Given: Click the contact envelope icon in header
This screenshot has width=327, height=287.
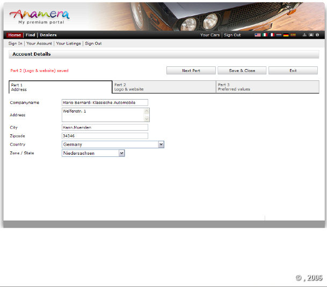Looking at the screenshot, I should [311, 35].
